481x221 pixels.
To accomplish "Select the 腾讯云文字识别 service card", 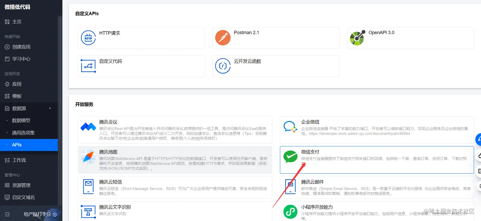I will pos(175,211).
